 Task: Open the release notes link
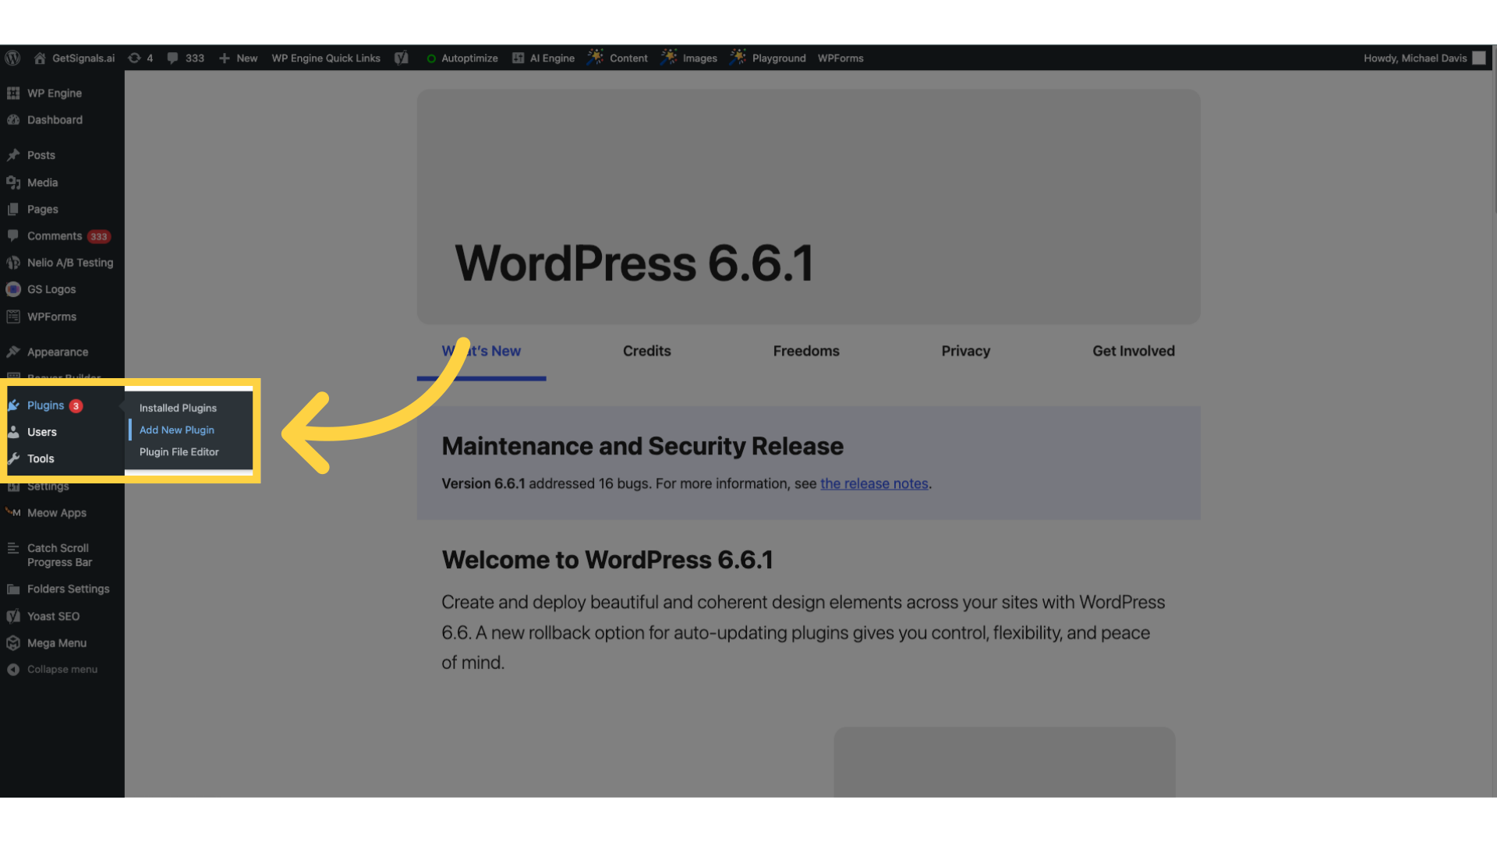click(x=874, y=483)
